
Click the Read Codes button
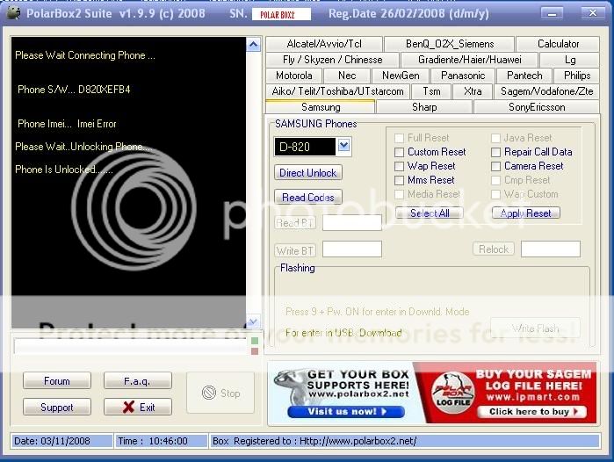pos(307,198)
